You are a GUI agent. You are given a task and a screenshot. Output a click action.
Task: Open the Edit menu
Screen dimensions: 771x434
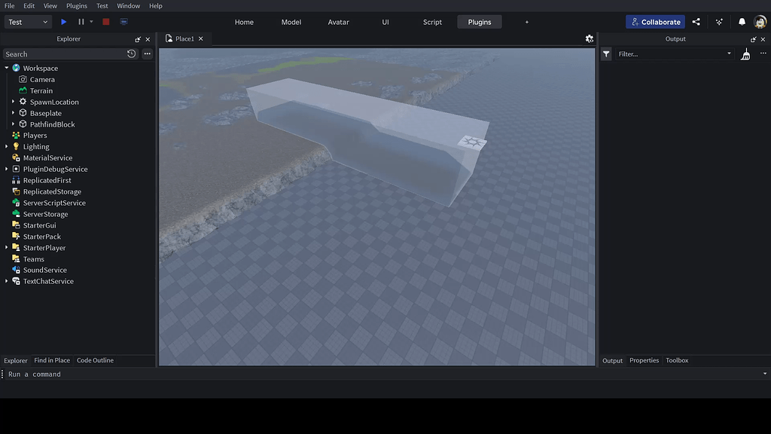pyautogui.click(x=29, y=6)
